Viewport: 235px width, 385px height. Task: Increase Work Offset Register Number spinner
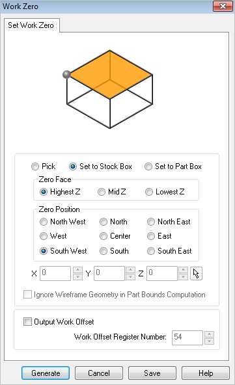pos(209,334)
